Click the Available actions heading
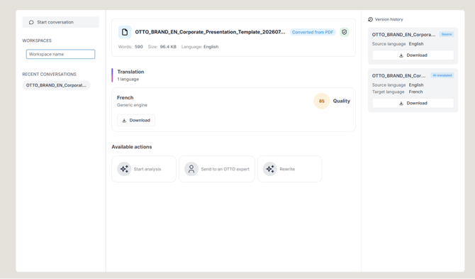Screen dimensions: 475x279 pyautogui.click(x=132, y=147)
